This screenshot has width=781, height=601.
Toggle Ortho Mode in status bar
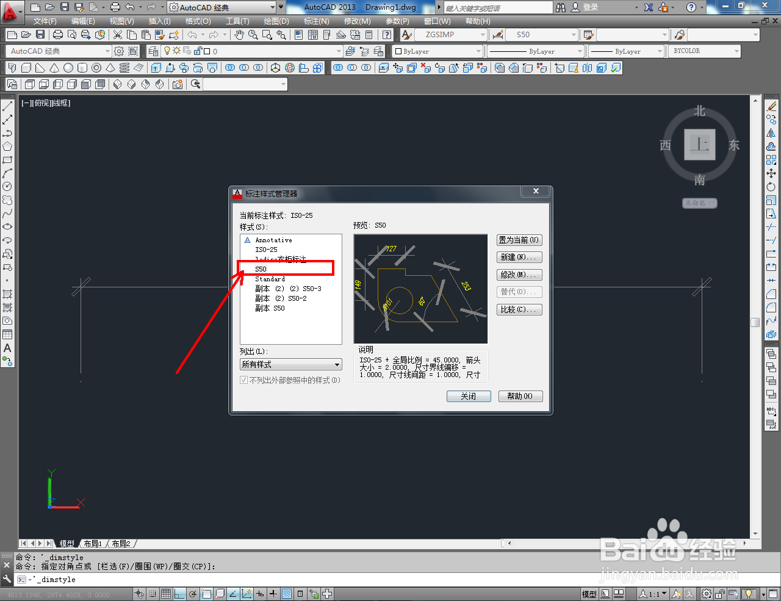click(179, 594)
